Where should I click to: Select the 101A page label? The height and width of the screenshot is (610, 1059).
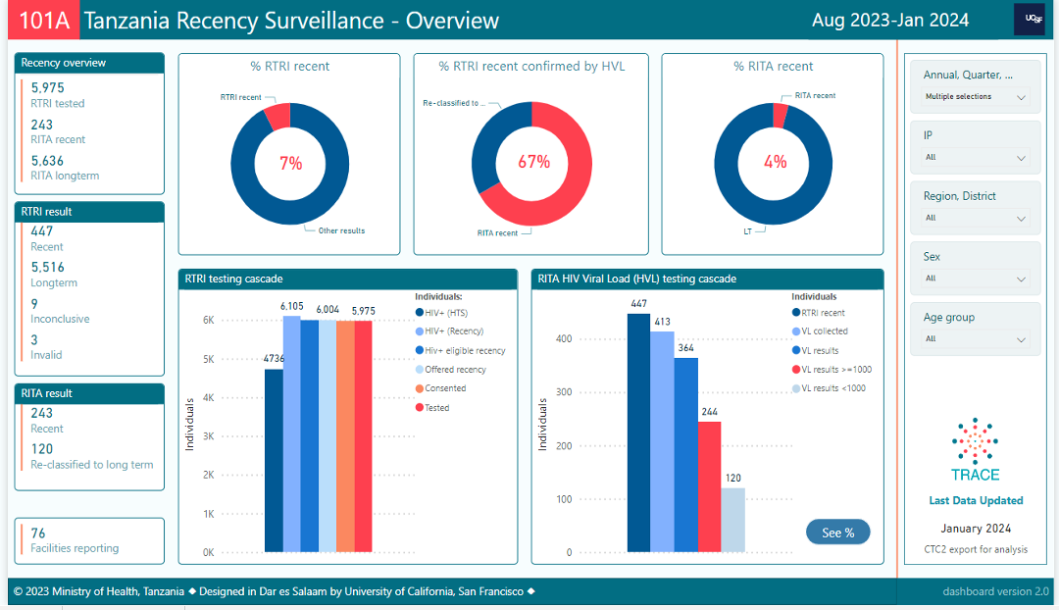coord(42,21)
